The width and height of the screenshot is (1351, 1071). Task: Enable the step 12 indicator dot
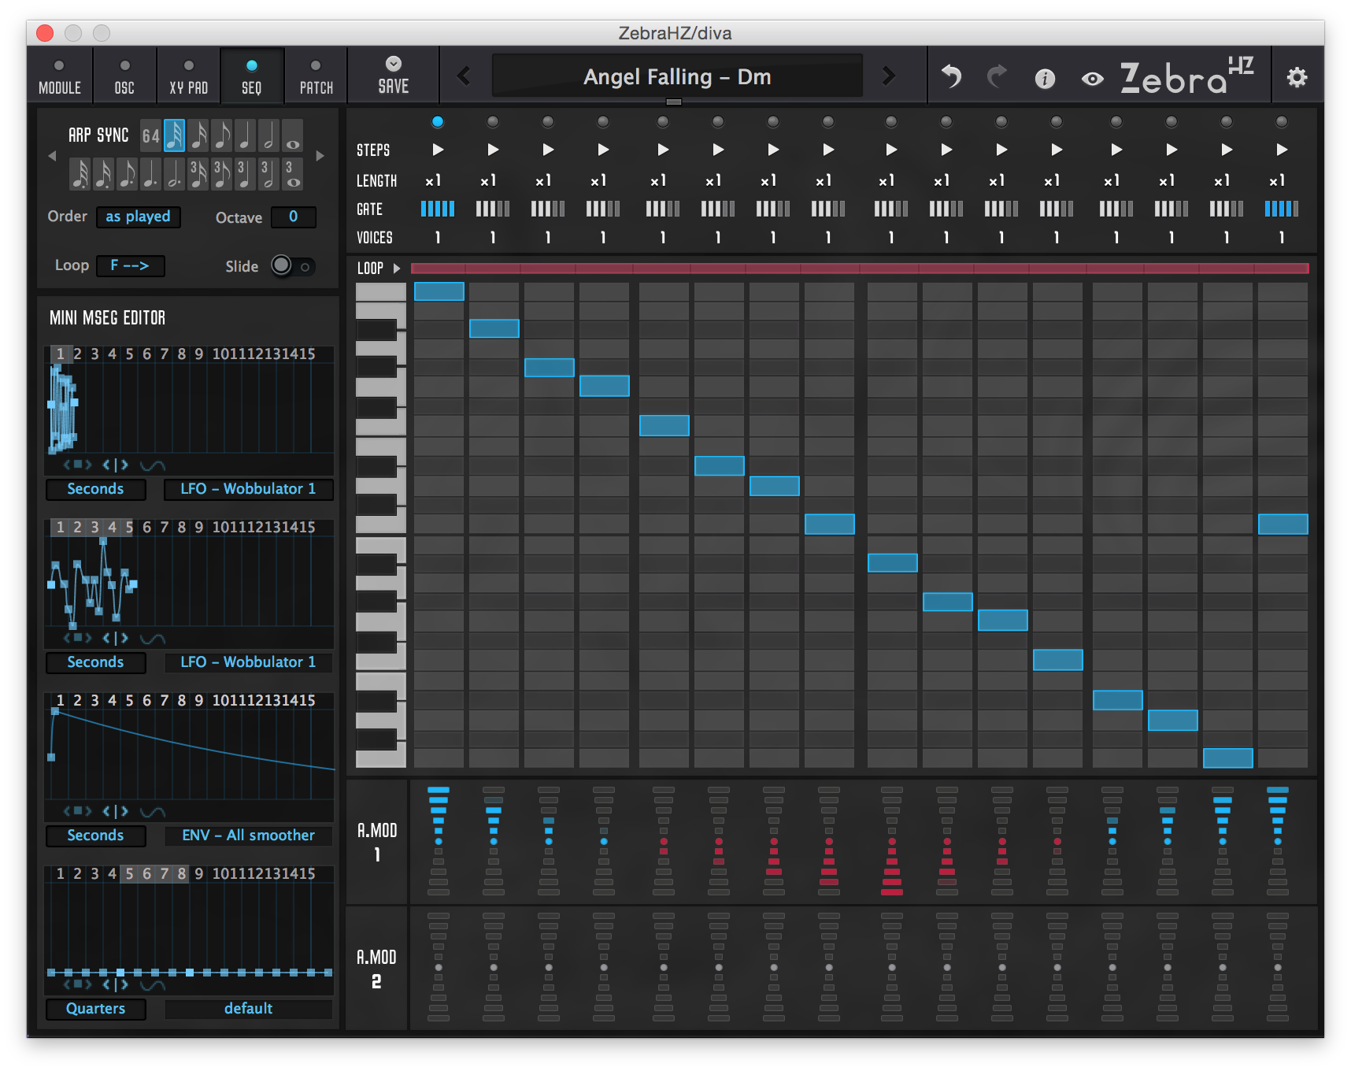1057,121
